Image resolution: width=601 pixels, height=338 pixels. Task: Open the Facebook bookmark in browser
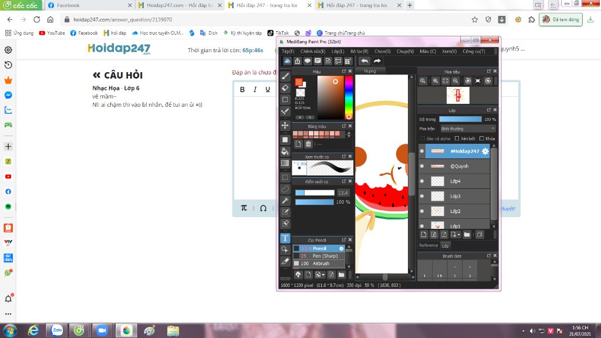tap(84, 33)
